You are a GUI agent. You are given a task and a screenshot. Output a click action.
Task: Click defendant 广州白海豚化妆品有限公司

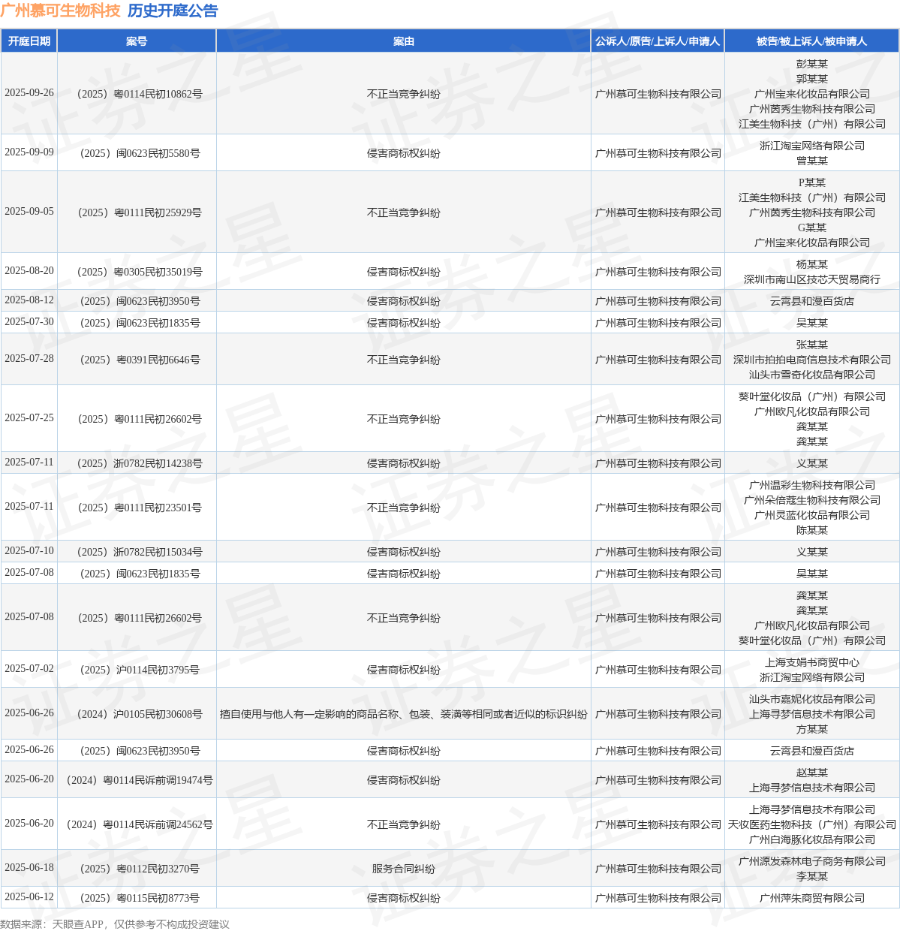click(x=812, y=839)
